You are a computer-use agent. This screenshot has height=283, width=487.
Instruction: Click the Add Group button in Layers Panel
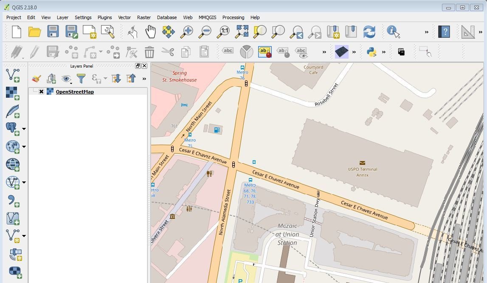51,79
